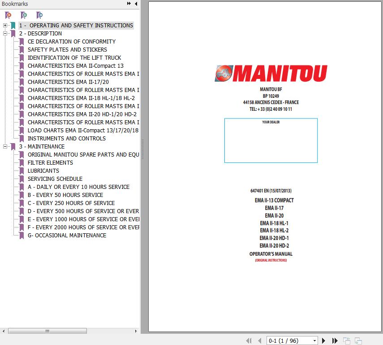Go to G- OCCASIONAL MAINTENANCE bookmark

(67, 236)
